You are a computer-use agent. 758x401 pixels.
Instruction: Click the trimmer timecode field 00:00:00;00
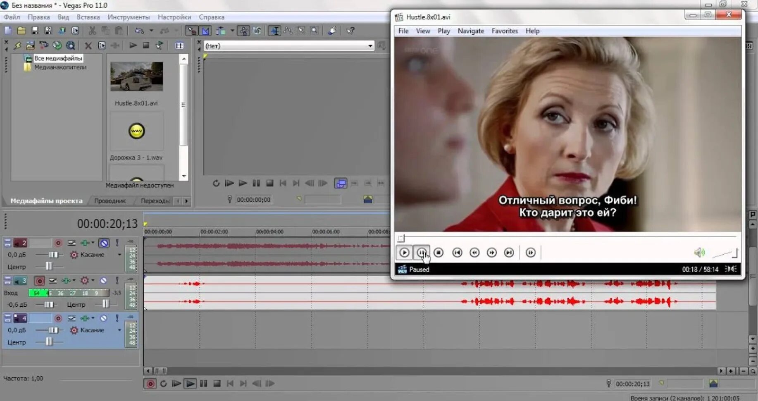(x=253, y=200)
